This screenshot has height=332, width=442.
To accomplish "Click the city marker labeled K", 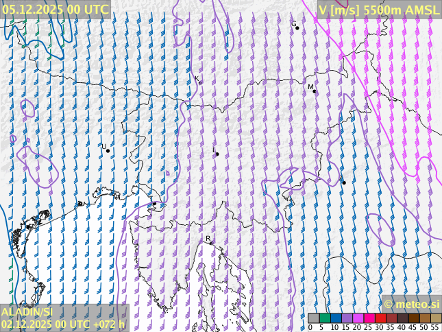I will [x=199, y=82].
